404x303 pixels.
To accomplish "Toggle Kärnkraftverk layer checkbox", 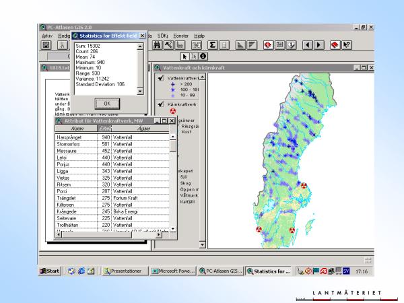I will [160, 104].
